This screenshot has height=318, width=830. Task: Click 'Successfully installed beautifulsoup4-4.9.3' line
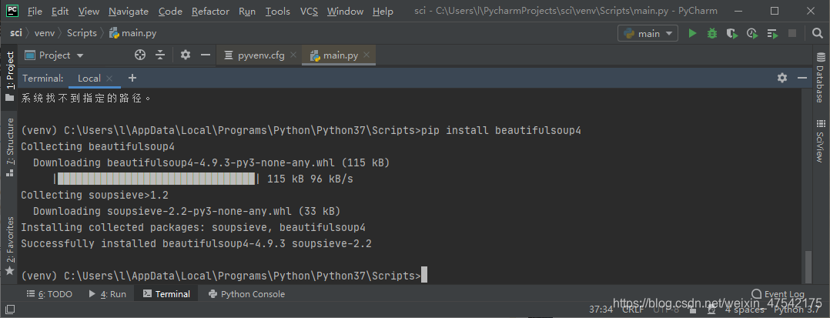pyautogui.click(x=196, y=243)
